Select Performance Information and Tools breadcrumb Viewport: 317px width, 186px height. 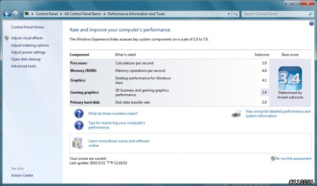tap(136, 14)
